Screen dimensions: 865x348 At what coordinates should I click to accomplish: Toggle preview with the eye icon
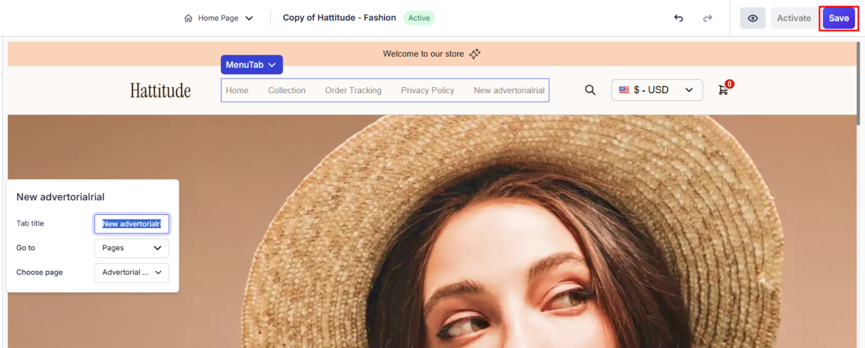coord(753,18)
